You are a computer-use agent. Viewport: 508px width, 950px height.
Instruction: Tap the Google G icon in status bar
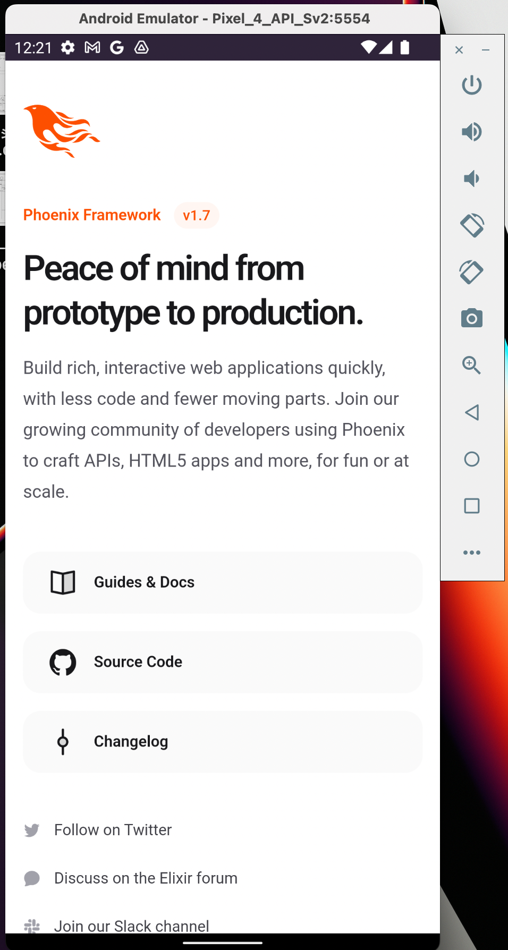117,48
